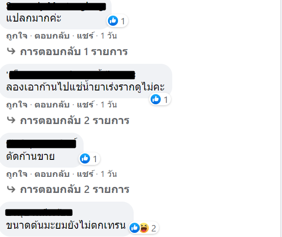Click ถูกใจ under ลองเอาก้านไปแช่น้ำยาเร่งราก comment

click(x=17, y=105)
